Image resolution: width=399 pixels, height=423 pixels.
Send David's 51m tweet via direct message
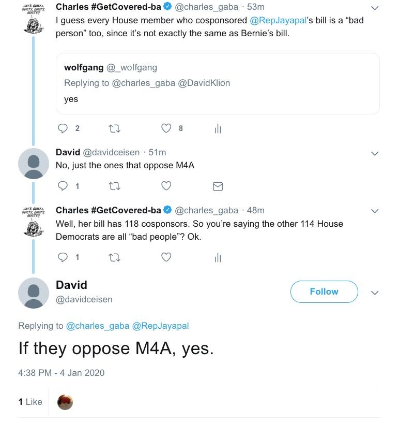pyautogui.click(x=218, y=186)
